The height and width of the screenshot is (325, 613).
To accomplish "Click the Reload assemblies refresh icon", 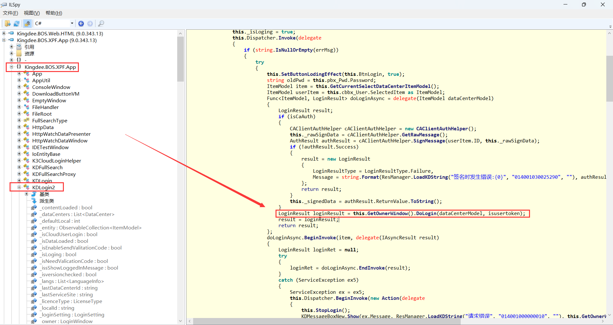I will point(17,24).
